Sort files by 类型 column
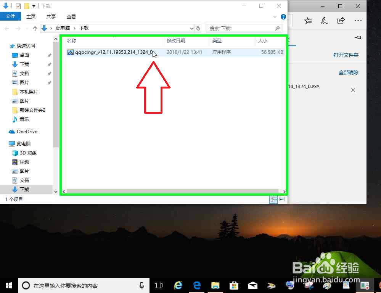The height and width of the screenshot is (293, 381). click(x=217, y=40)
